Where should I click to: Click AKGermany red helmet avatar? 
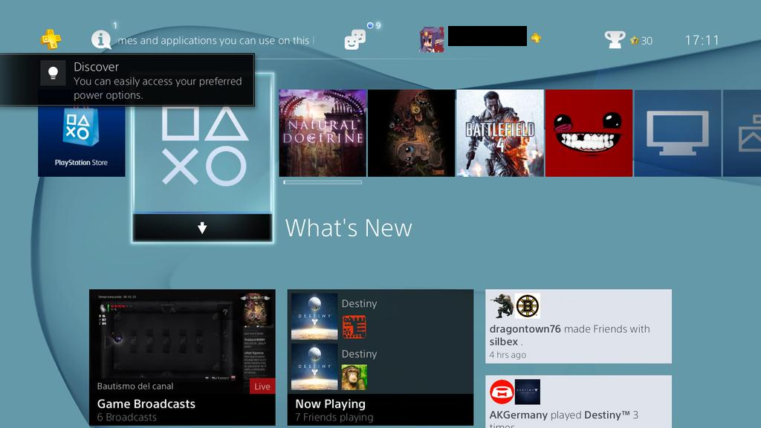(x=502, y=392)
